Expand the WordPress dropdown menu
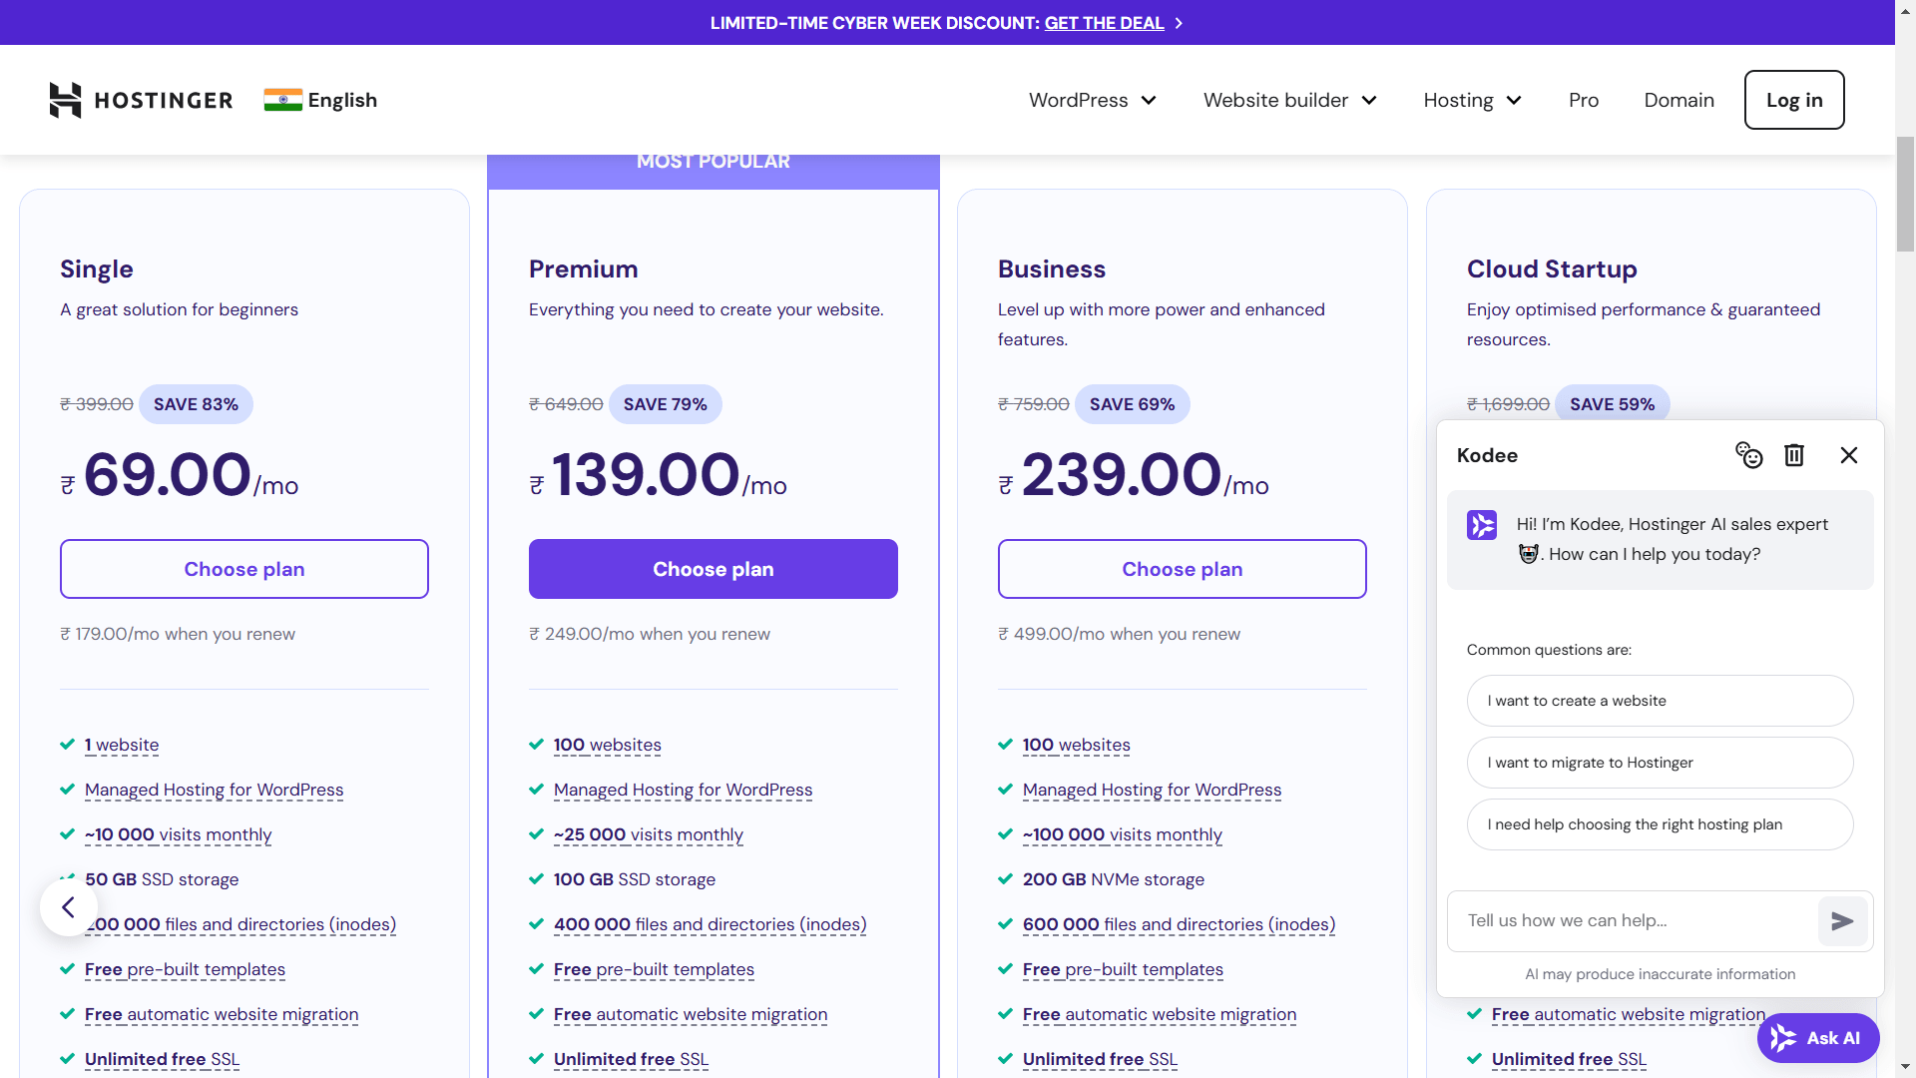Viewport: 1916px width, 1078px height. [1093, 100]
